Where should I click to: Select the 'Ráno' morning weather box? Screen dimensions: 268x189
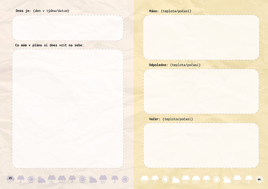coord(201,37)
